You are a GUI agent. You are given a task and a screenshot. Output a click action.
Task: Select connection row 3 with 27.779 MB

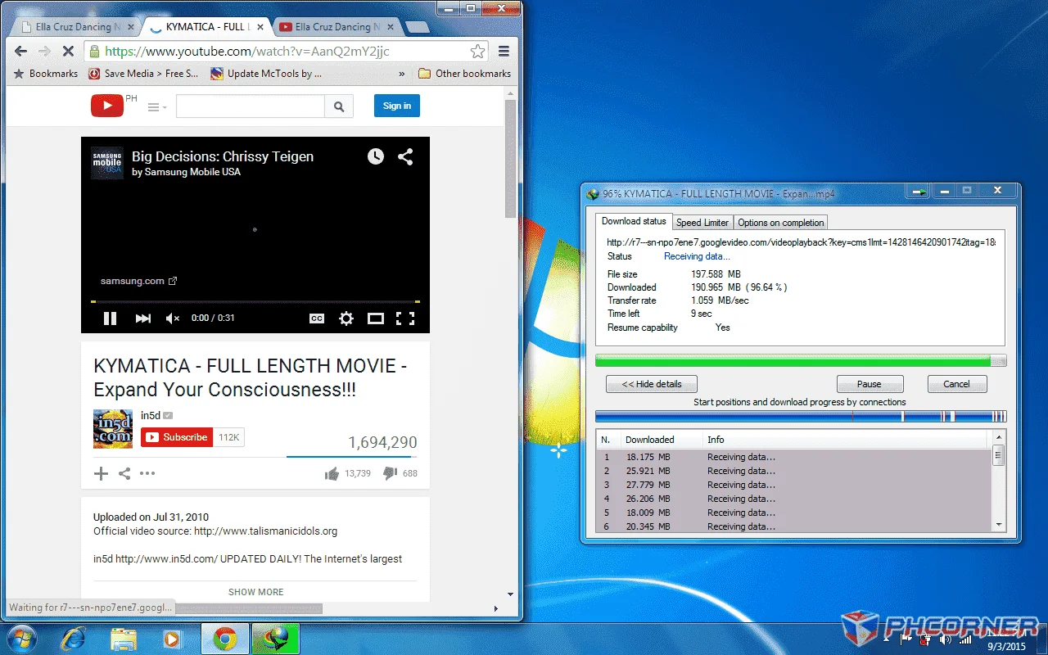(x=793, y=485)
